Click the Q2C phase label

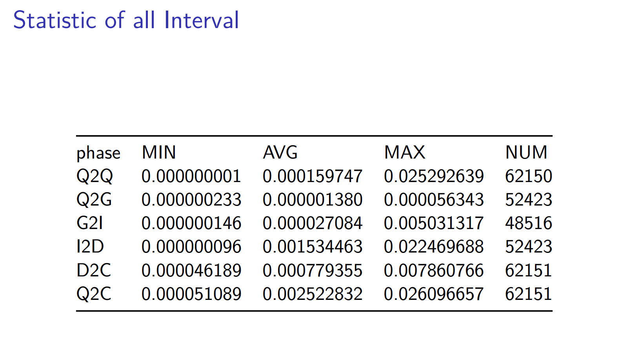click(94, 294)
